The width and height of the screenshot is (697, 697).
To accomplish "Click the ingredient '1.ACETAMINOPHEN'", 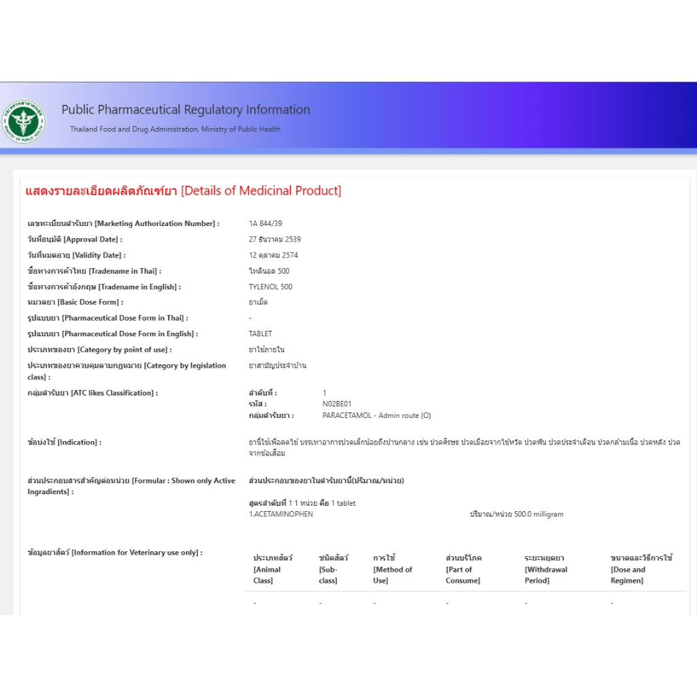I will click(x=281, y=514).
